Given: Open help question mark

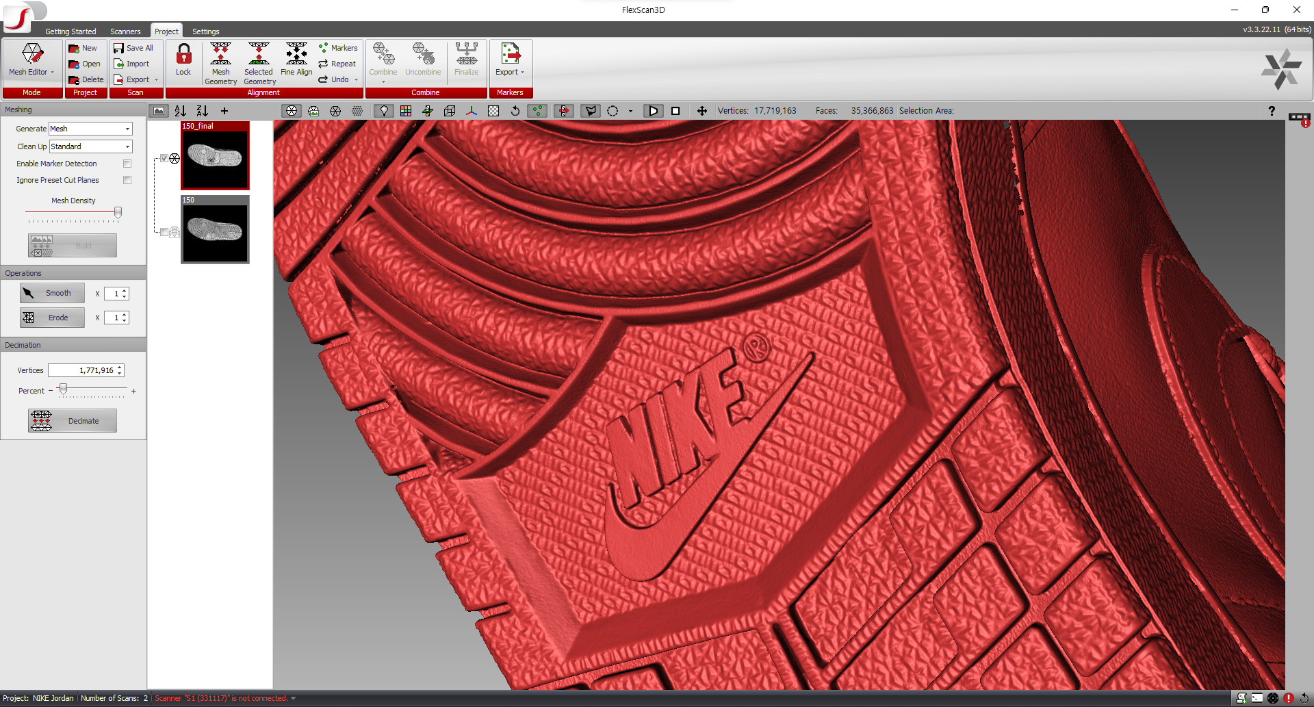Looking at the screenshot, I should click(1272, 111).
